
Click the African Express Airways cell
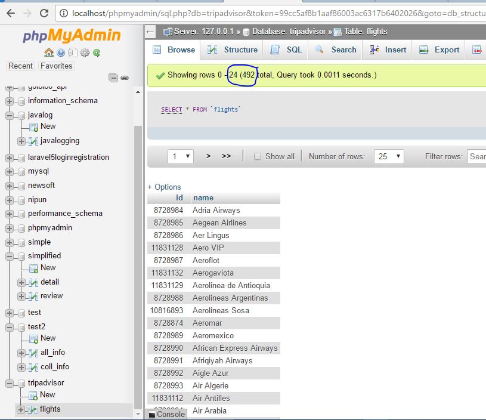point(235,348)
